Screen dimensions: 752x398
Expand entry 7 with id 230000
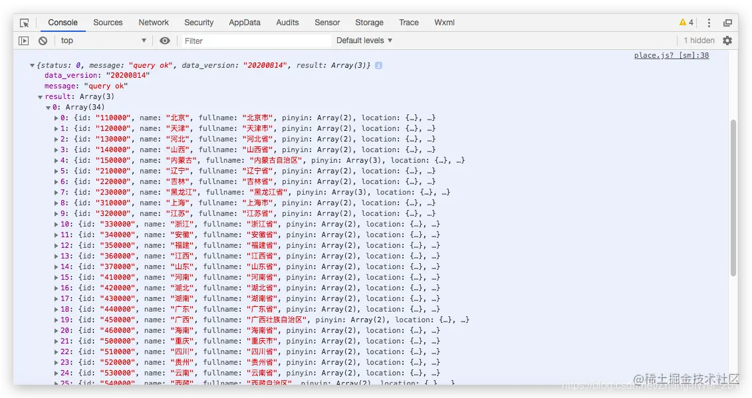click(56, 192)
